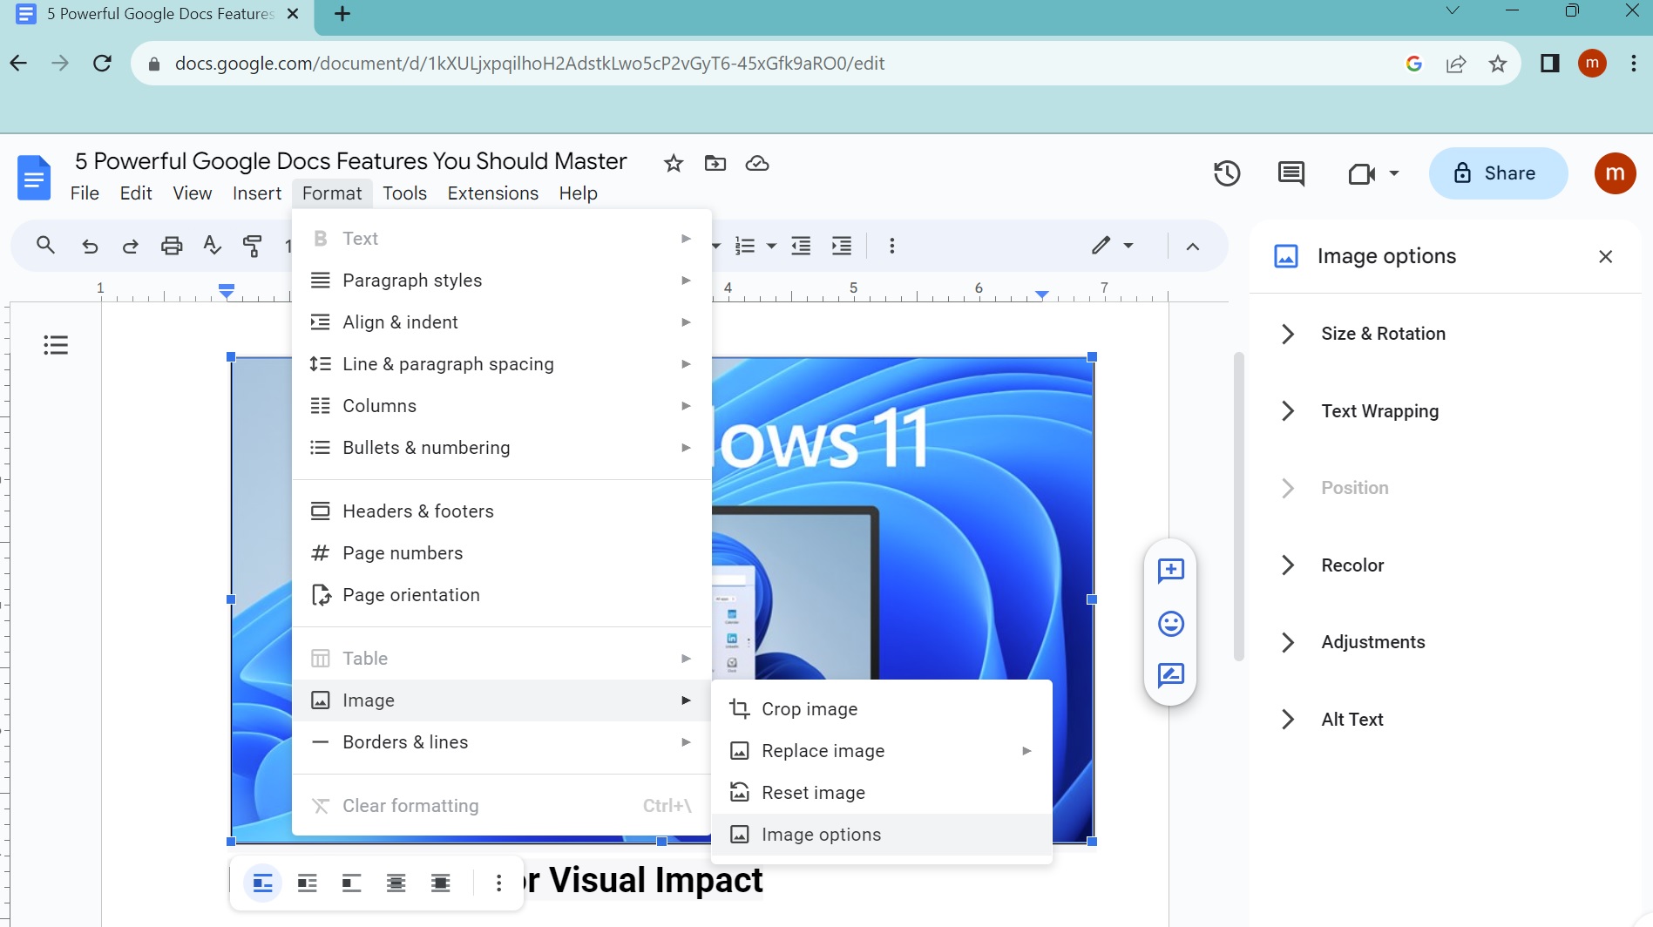Open image toolbar more options dots
The width and height of the screenshot is (1653, 927).
coord(498,883)
